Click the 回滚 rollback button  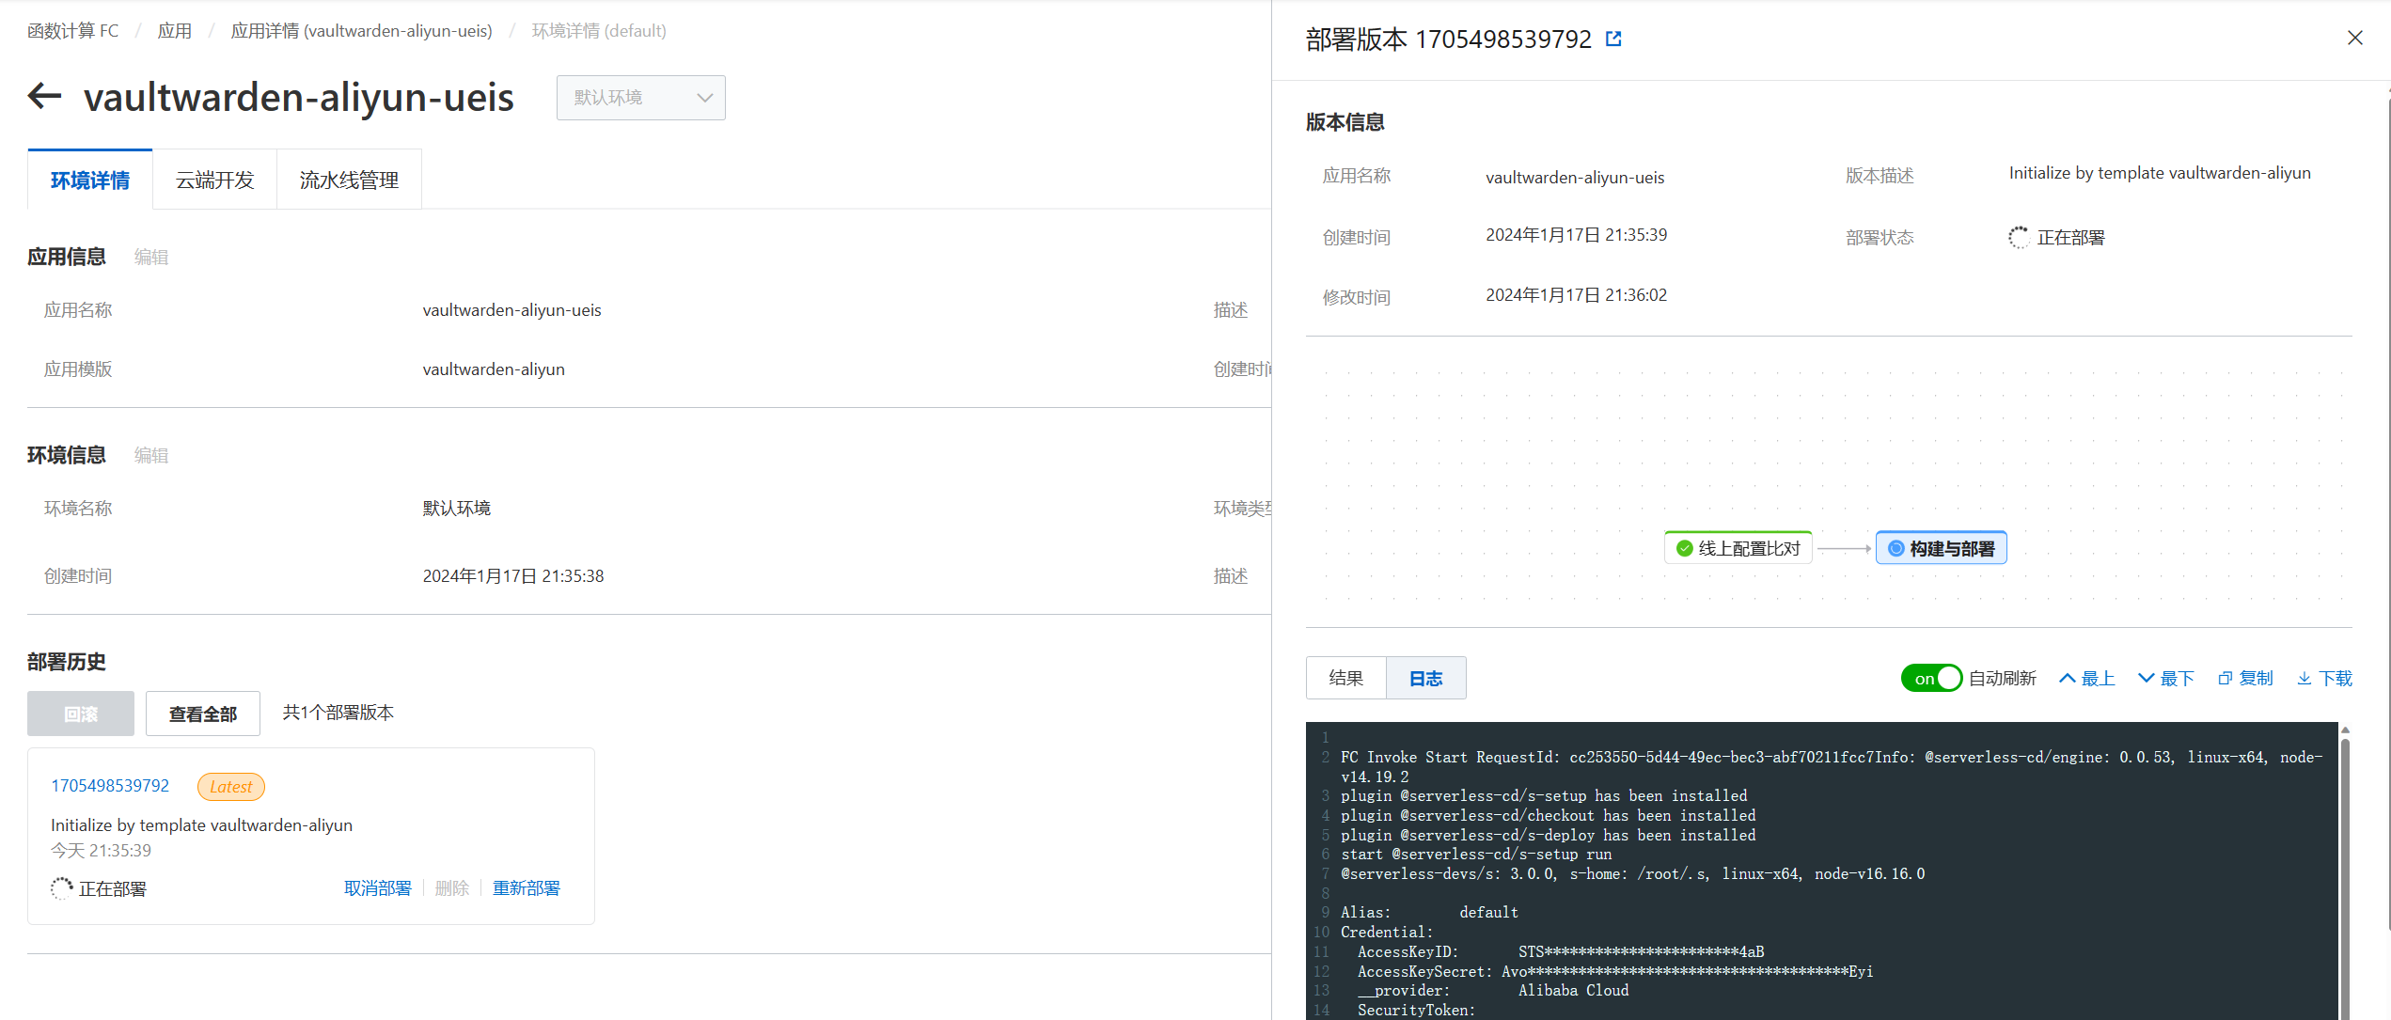(x=81, y=714)
